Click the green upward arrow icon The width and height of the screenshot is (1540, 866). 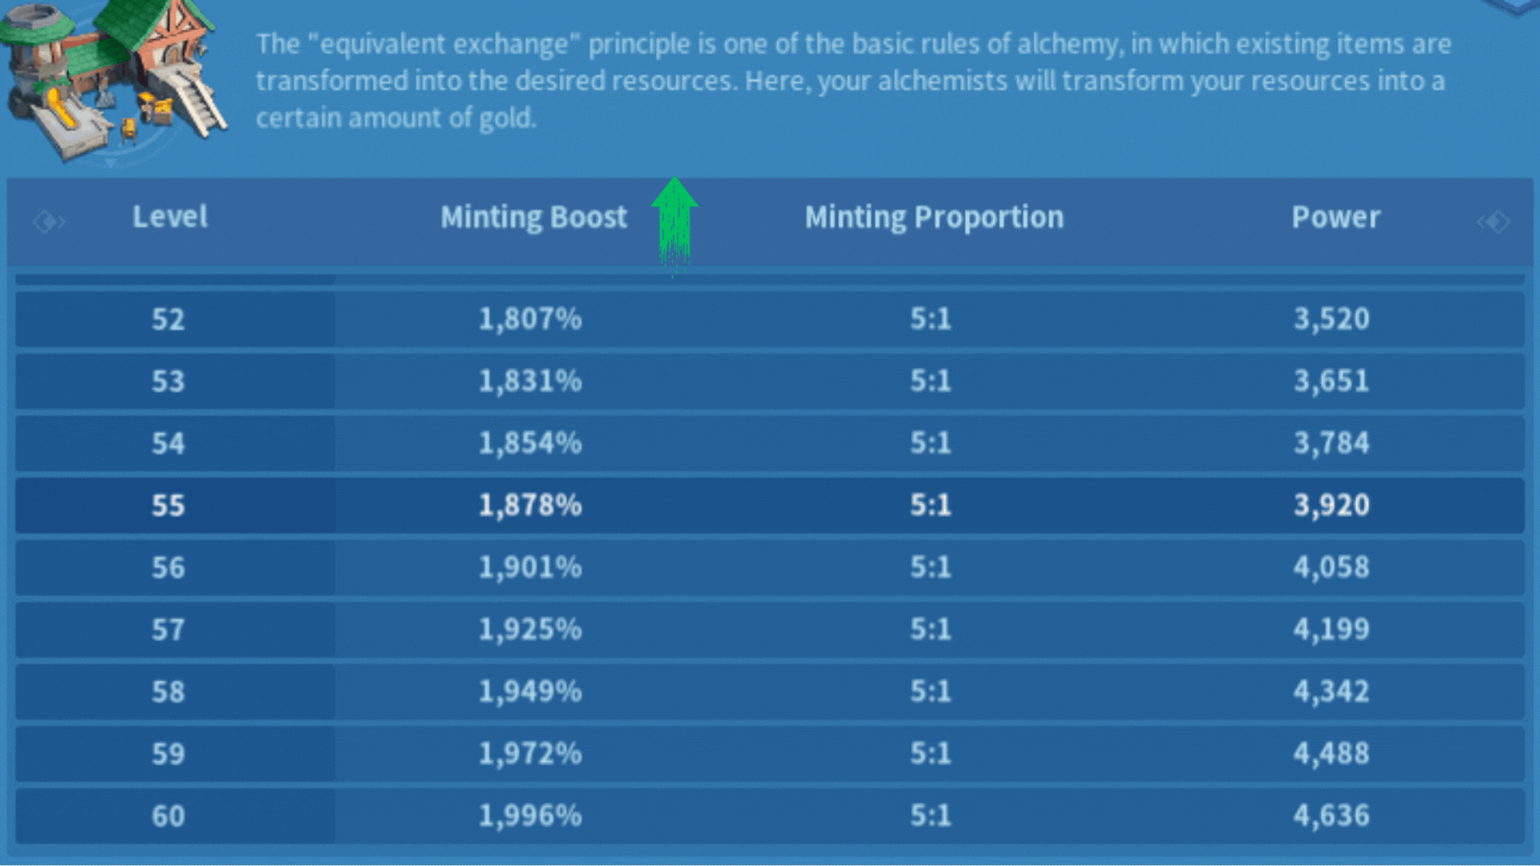click(x=674, y=221)
